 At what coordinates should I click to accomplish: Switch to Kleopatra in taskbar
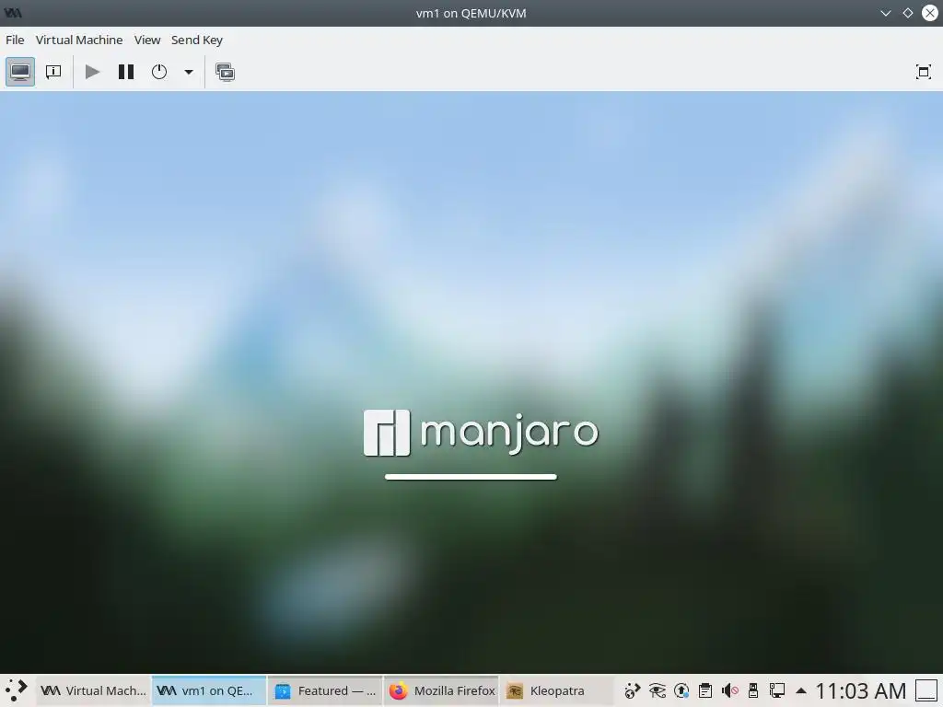(x=557, y=690)
